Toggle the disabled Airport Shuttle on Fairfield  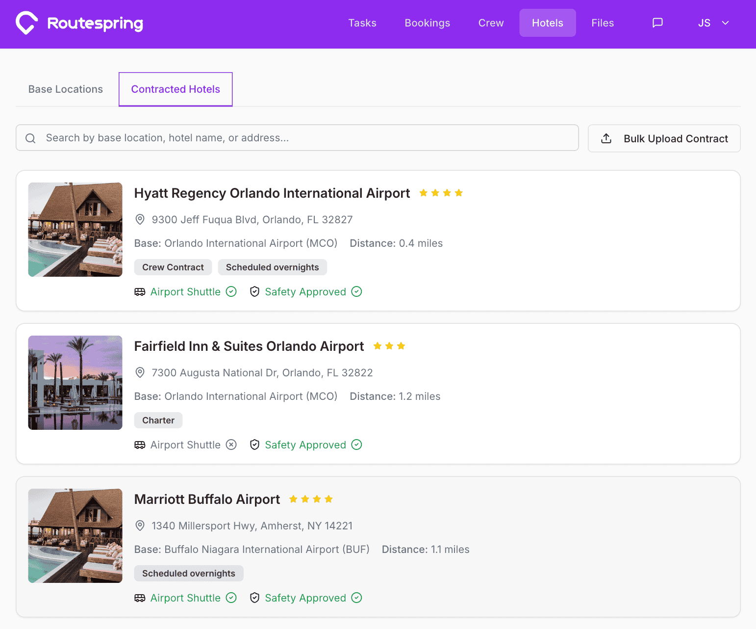pyautogui.click(x=231, y=445)
